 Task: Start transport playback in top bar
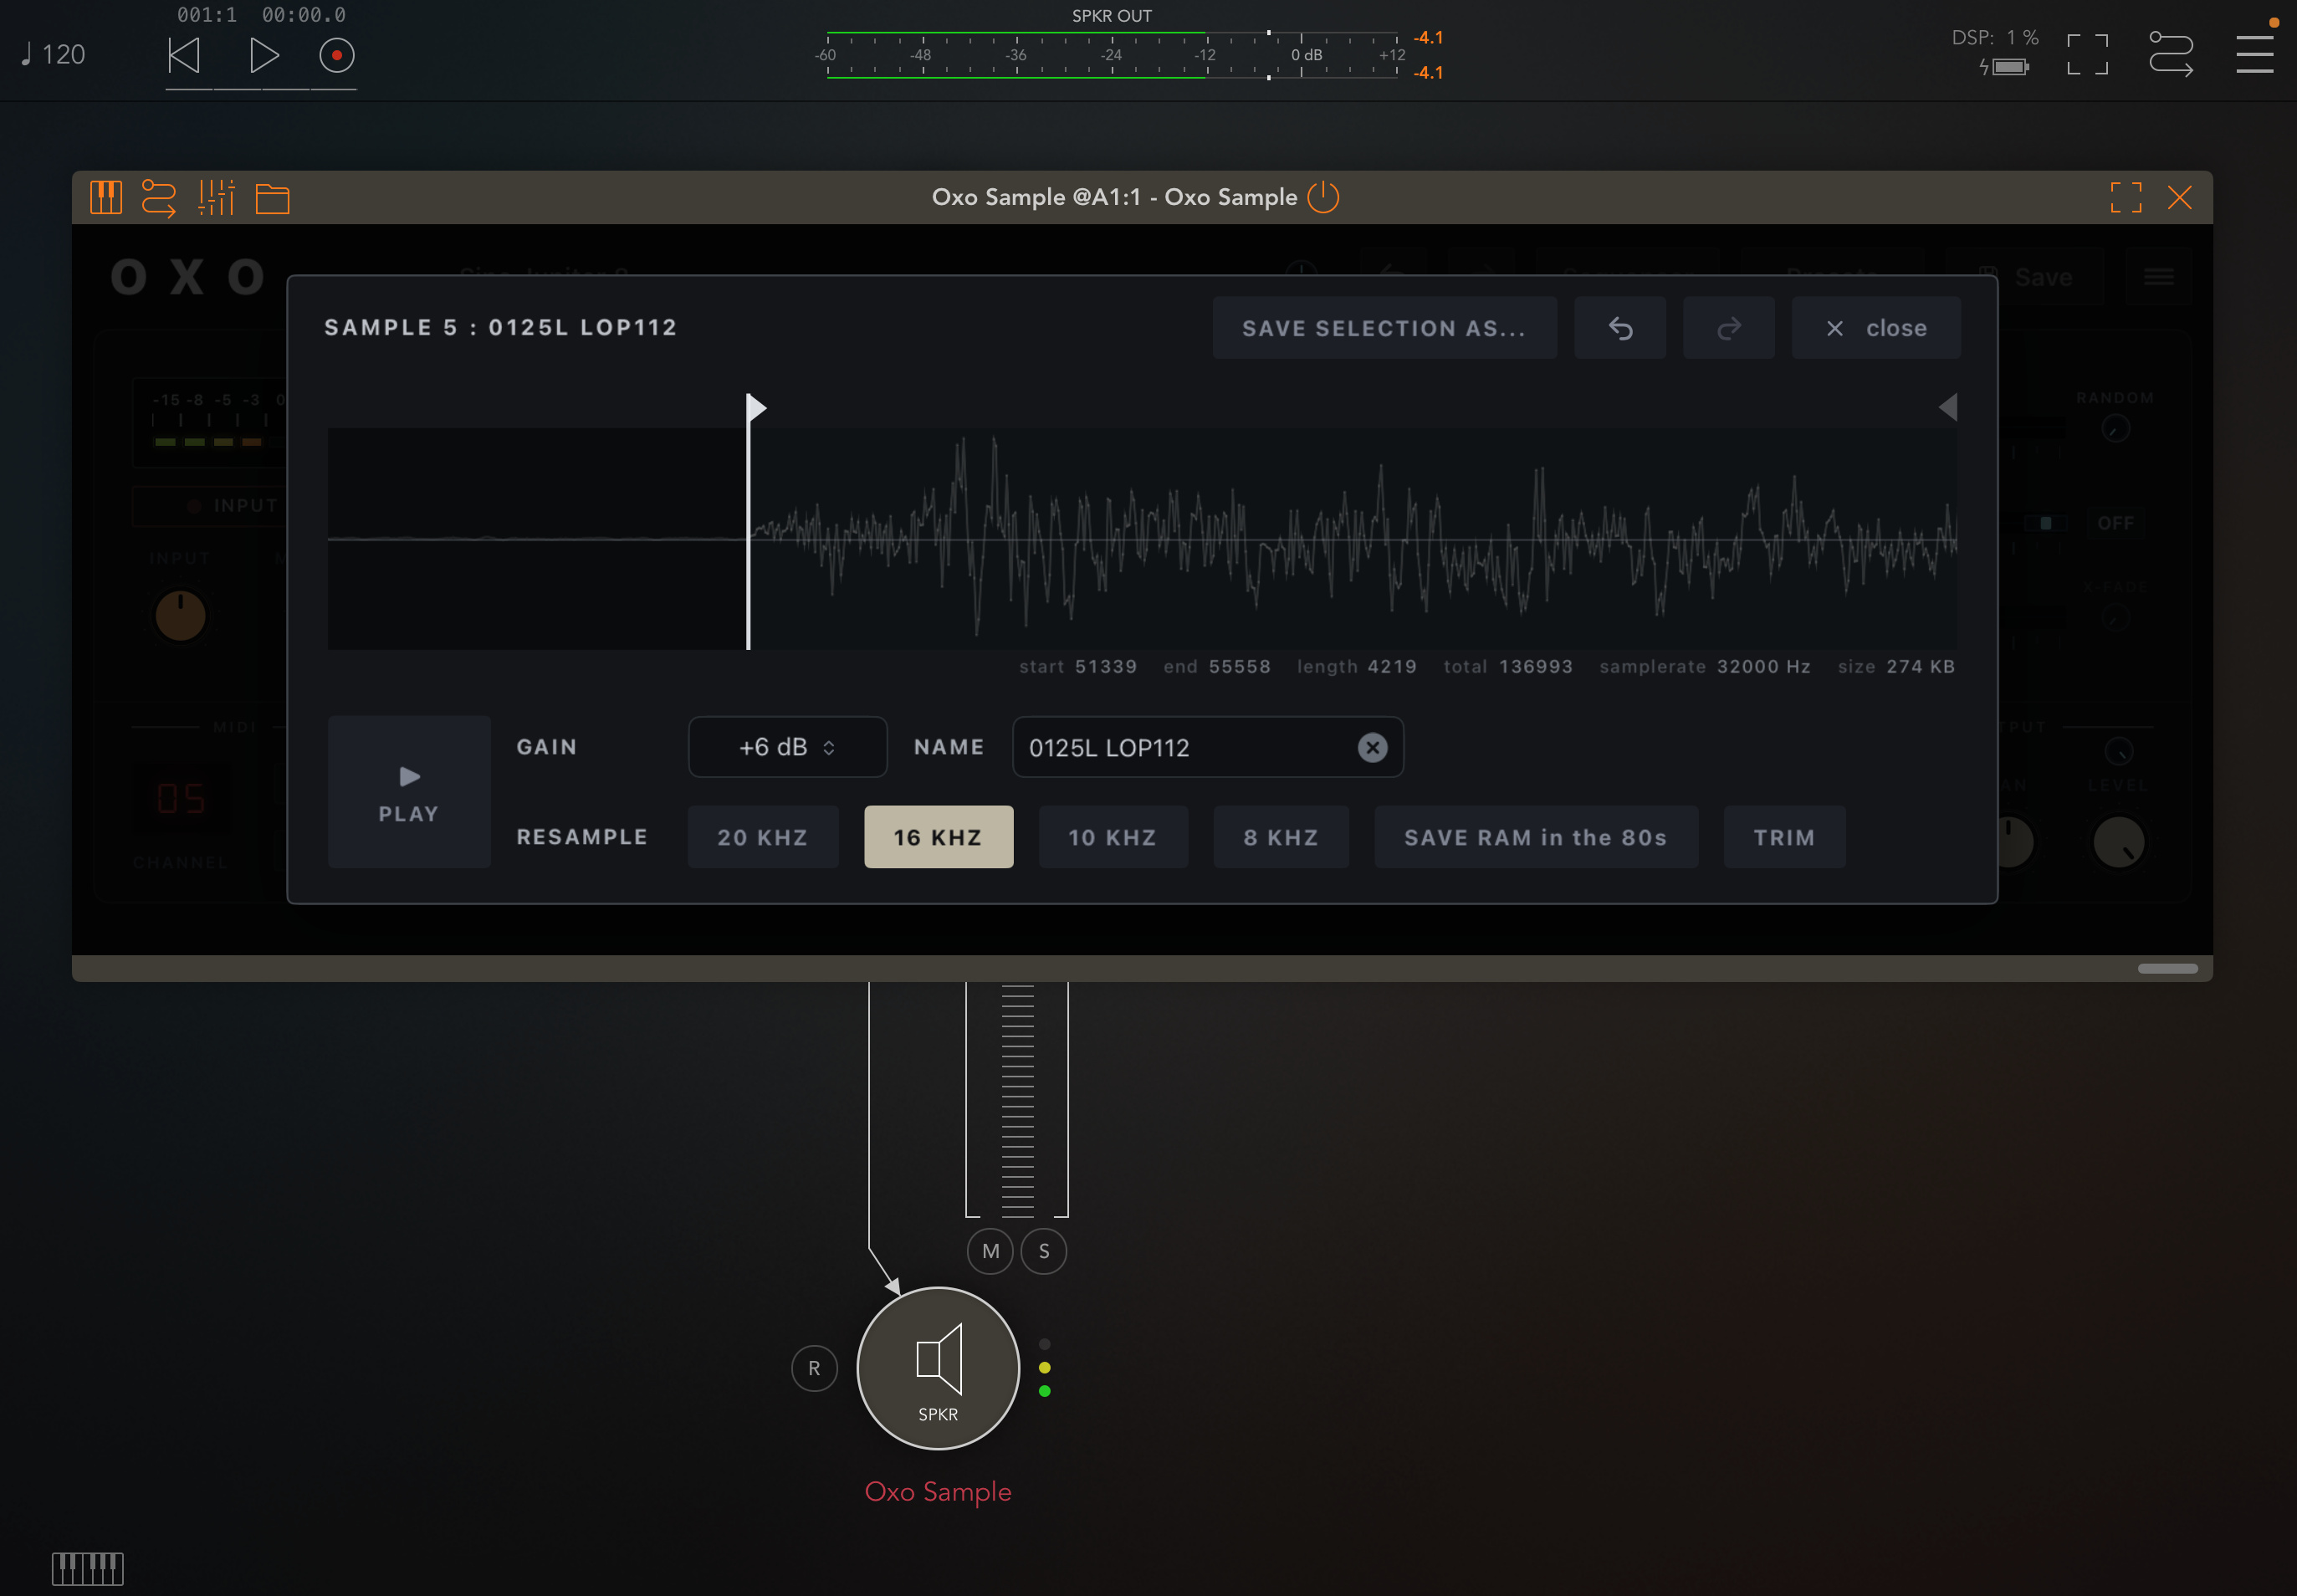coord(263,55)
